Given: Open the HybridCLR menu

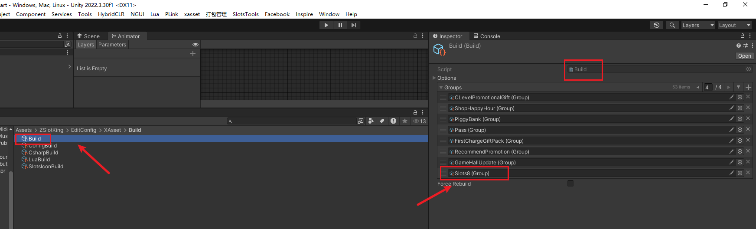Looking at the screenshot, I should pyautogui.click(x=111, y=14).
